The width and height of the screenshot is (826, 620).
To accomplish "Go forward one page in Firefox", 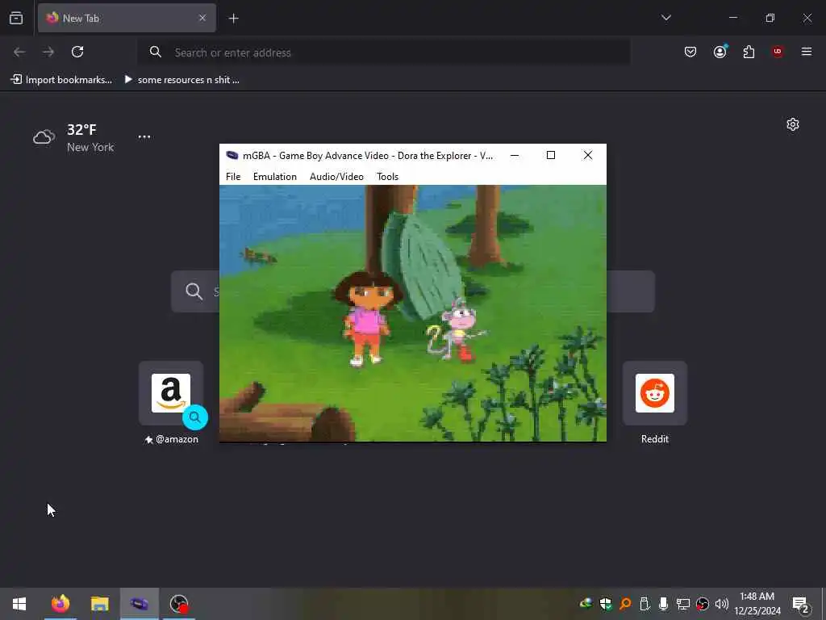I will click(x=48, y=52).
